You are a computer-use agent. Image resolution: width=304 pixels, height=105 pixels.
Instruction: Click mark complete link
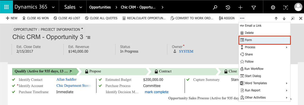click(157, 92)
